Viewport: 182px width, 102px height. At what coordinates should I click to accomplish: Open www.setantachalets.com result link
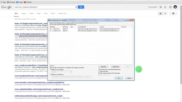[x=40, y=89]
